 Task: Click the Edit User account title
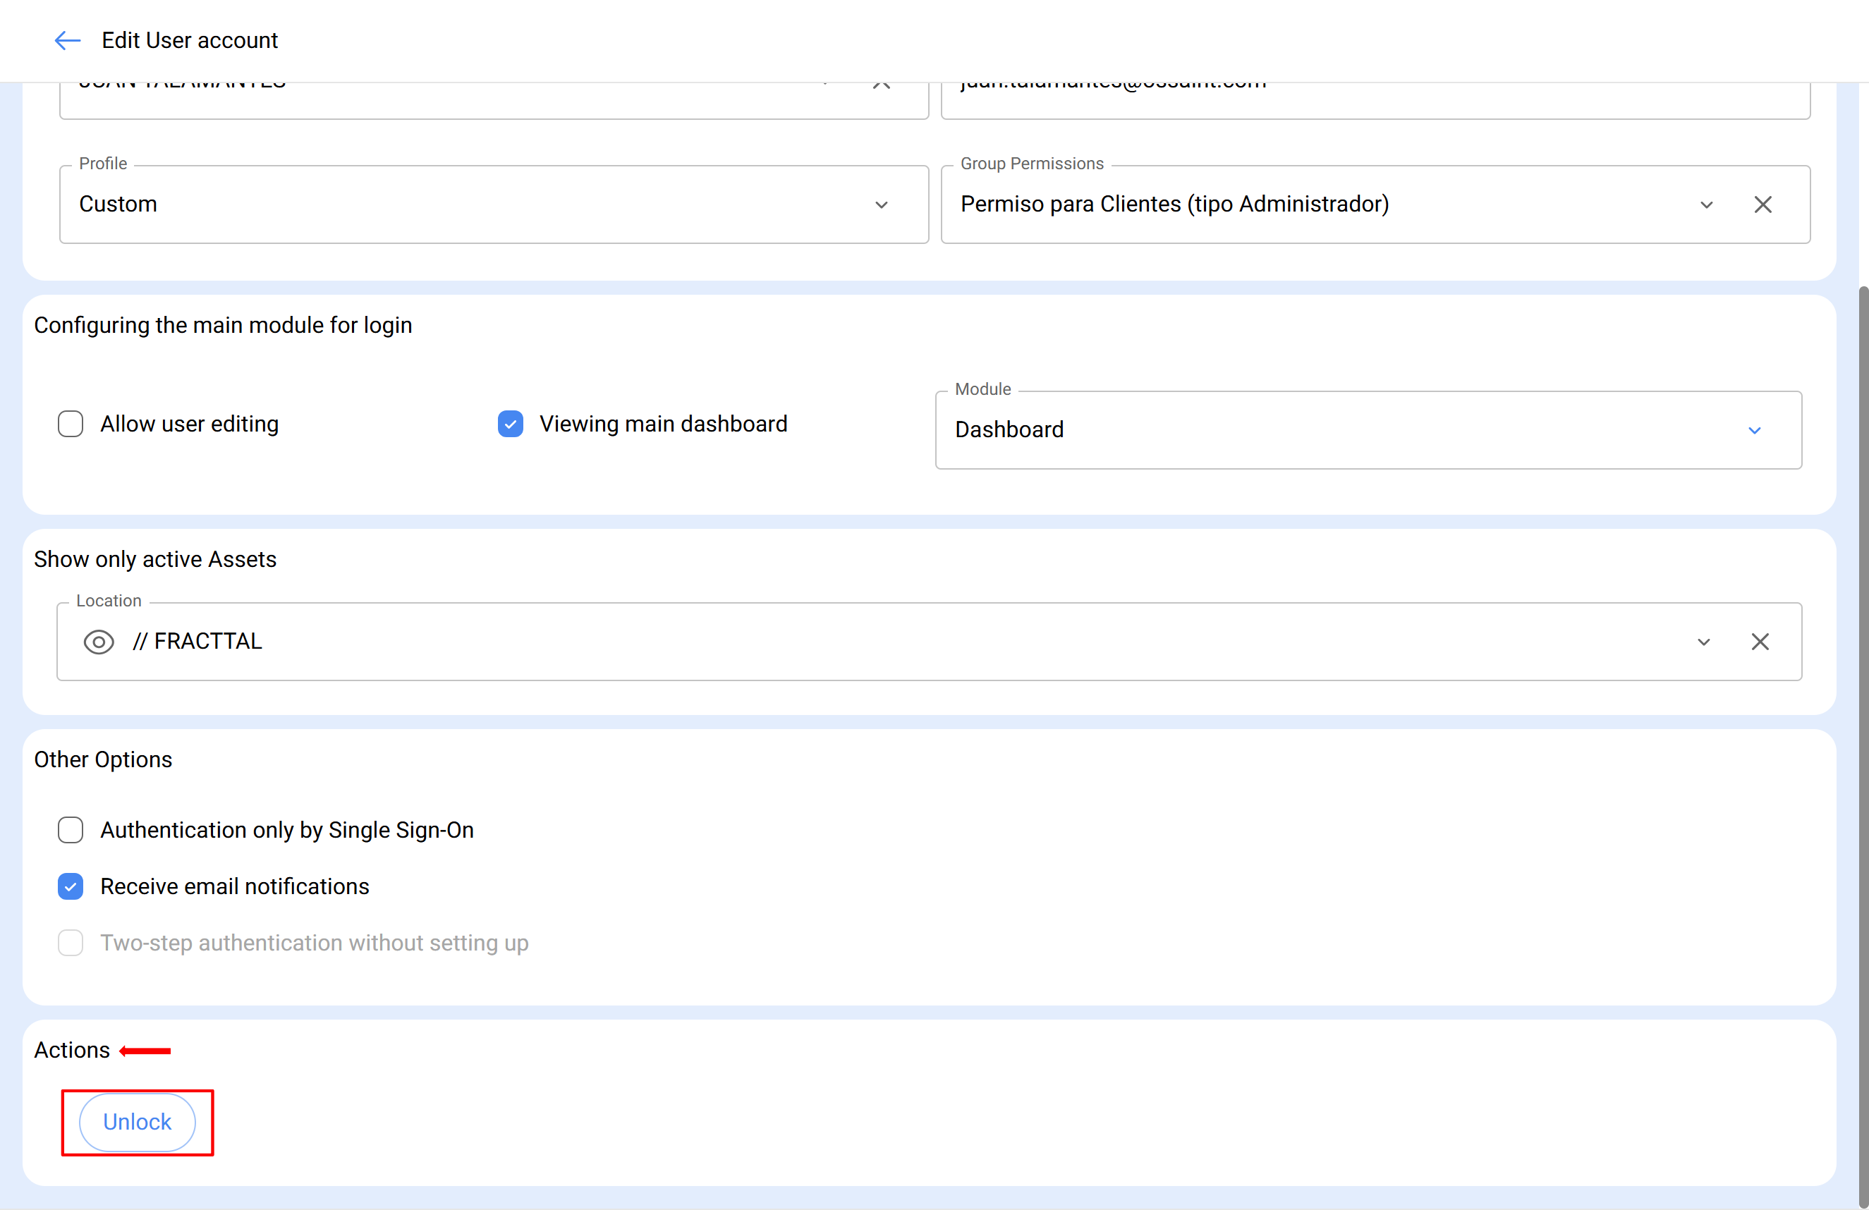(189, 40)
